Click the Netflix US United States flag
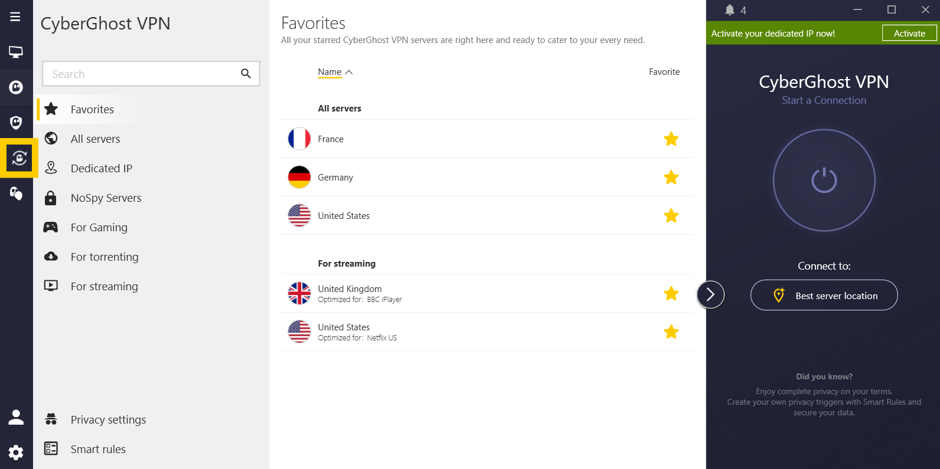940x469 pixels. (299, 332)
